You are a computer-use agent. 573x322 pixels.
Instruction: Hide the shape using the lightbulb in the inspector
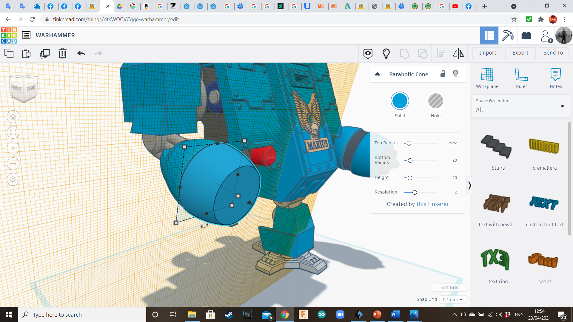(x=455, y=74)
